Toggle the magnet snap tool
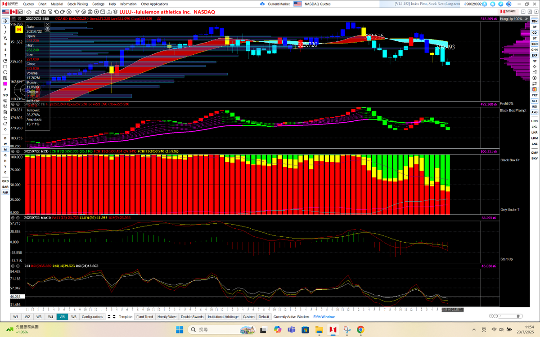The image size is (540, 337). tap(5, 106)
